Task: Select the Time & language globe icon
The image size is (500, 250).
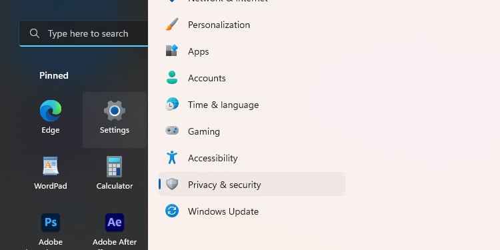Action: pos(172,105)
